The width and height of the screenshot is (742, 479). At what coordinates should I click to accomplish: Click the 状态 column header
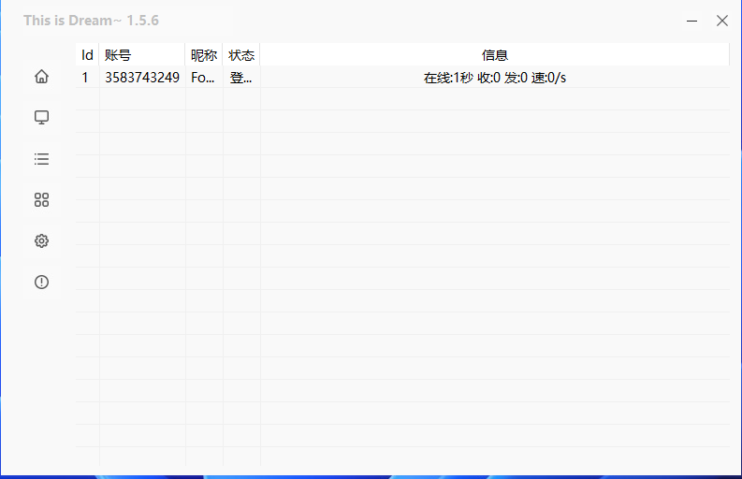[241, 55]
